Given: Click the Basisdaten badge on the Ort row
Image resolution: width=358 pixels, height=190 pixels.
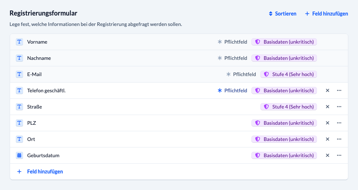Looking at the screenshot, I should click(x=284, y=139).
